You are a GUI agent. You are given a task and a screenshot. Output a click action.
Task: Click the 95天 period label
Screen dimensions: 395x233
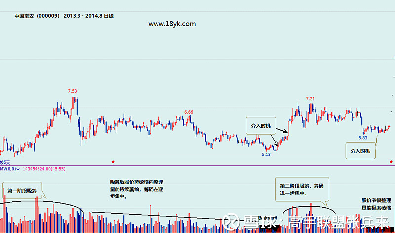[5, 162]
